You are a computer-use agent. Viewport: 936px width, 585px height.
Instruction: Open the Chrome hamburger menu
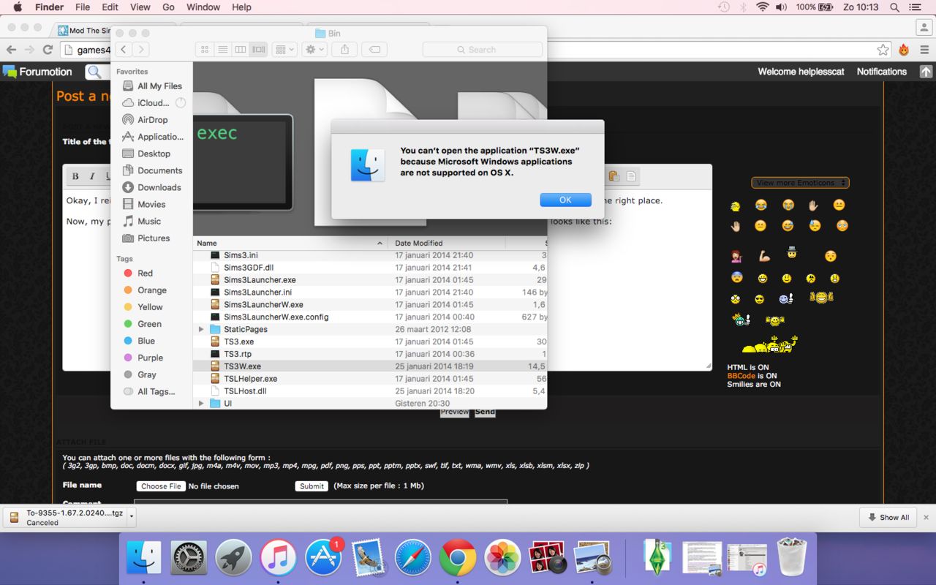[x=924, y=50]
